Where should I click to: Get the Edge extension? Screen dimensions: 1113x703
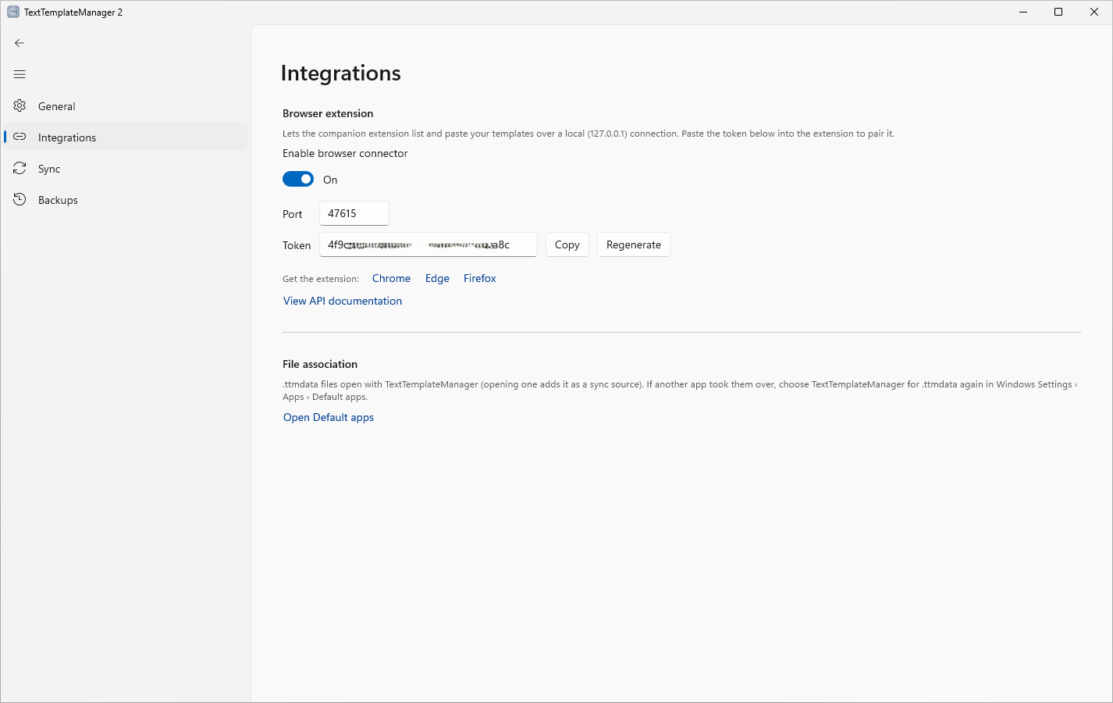[x=437, y=278]
